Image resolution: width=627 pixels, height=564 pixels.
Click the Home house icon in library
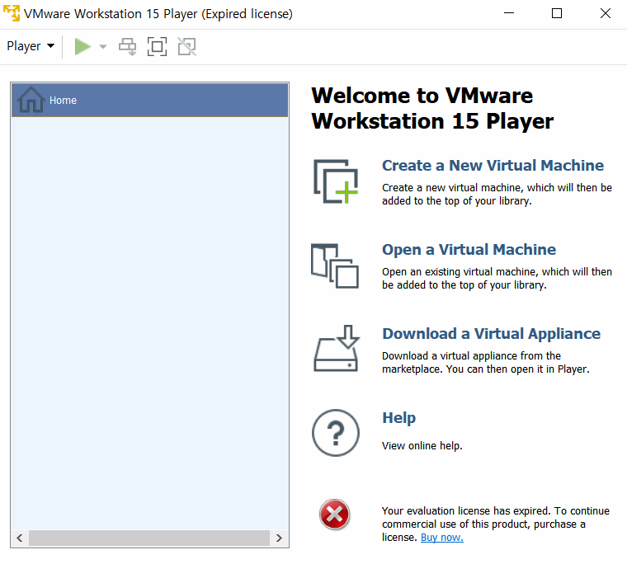coord(31,100)
